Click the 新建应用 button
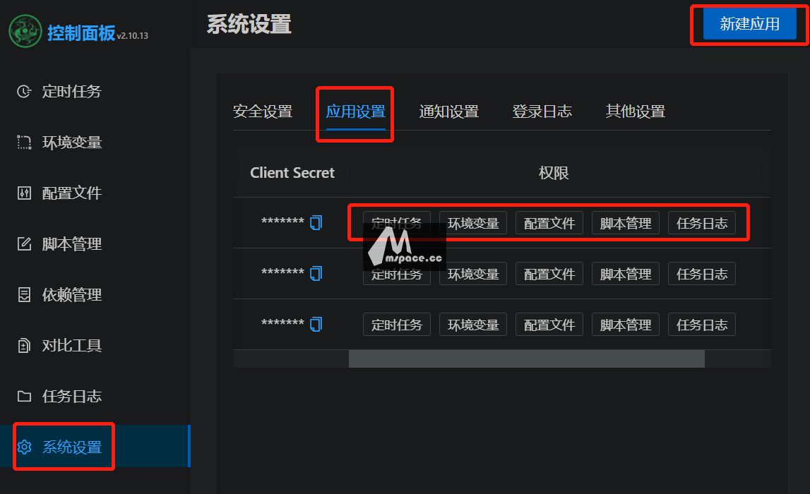 (x=749, y=24)
